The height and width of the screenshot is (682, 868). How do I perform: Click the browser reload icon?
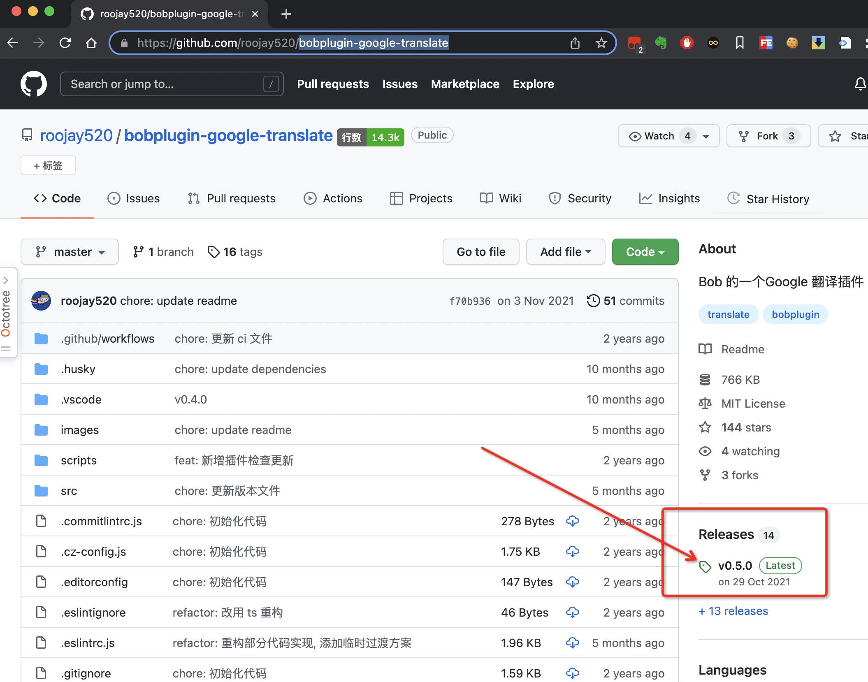[65, 43]
